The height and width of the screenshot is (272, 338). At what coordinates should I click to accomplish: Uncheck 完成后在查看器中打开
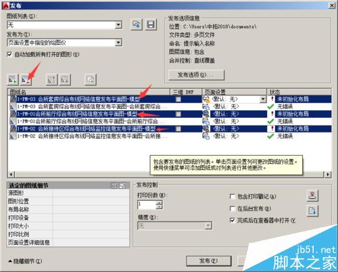point(233,221)
